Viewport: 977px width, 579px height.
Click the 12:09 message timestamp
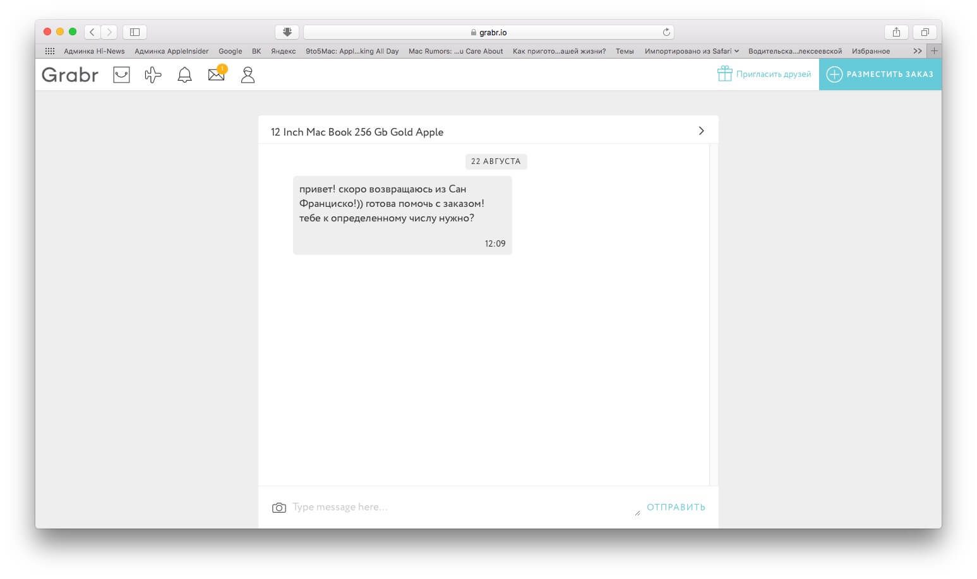pos(495,243)
